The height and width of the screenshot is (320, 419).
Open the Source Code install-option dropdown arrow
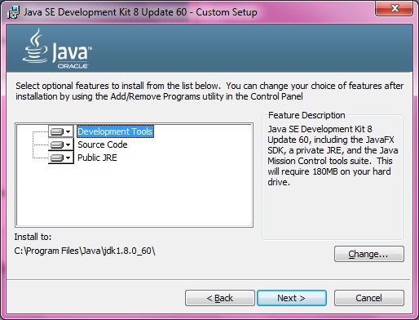pos(68,144)
